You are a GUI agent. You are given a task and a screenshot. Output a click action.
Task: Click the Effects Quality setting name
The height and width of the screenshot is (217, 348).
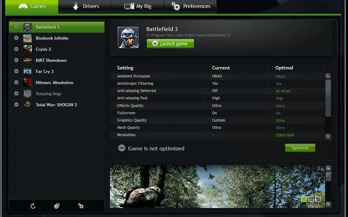click(x=130, y=106)
